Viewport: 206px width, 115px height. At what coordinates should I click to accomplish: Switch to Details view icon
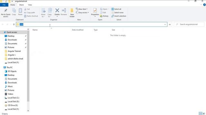pyautogui.click(x=201, y=114)
